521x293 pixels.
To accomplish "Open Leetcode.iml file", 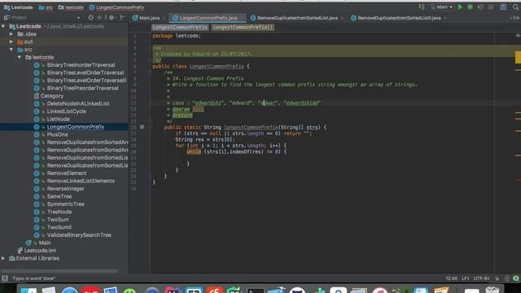I will tap(40, 251).
